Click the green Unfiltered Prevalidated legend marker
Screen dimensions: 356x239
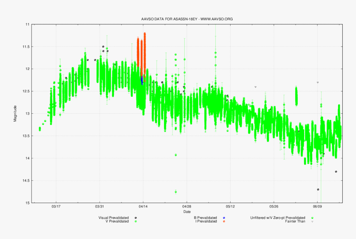(x=312, y=218)
